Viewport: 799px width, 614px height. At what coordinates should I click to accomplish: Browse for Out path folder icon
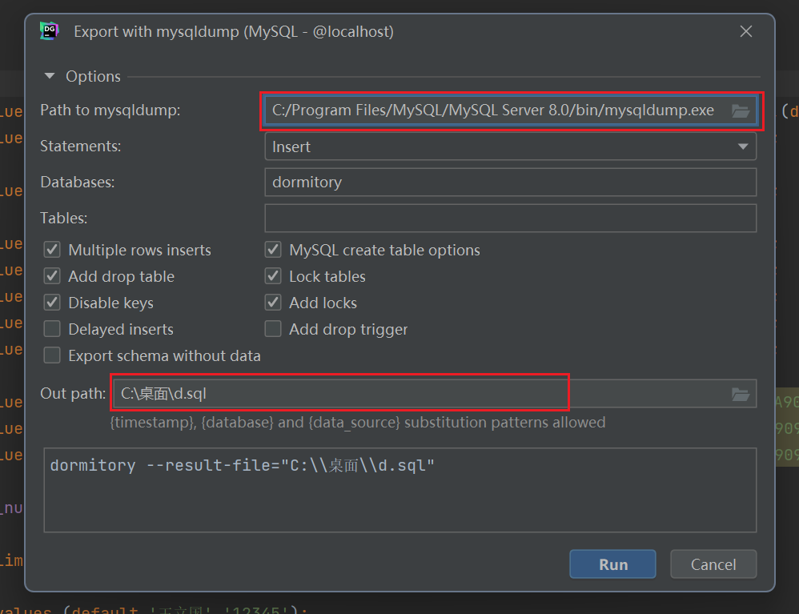coord(740,394)
